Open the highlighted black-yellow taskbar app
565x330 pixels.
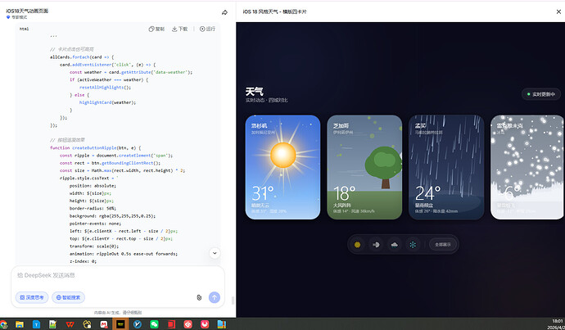[x=120, y=324]
